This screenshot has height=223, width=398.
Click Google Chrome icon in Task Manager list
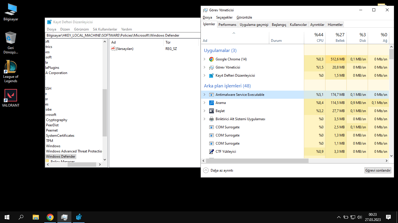212,59
